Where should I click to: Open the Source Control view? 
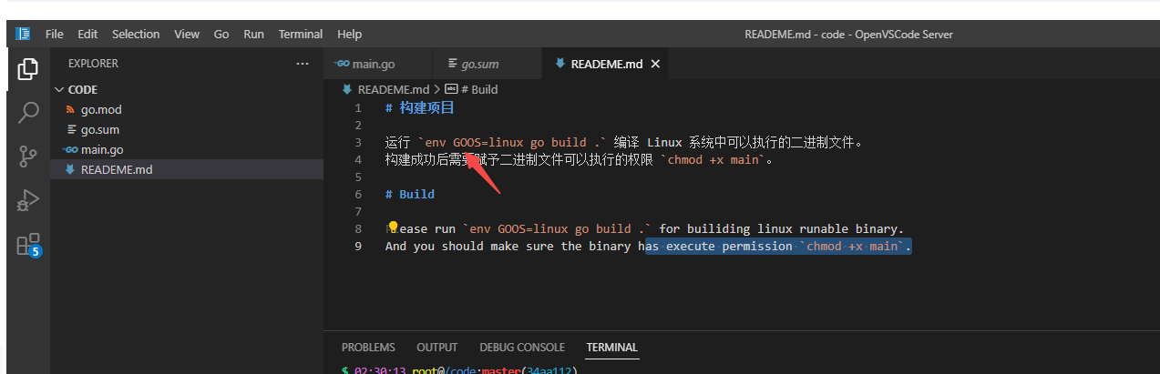28,157
